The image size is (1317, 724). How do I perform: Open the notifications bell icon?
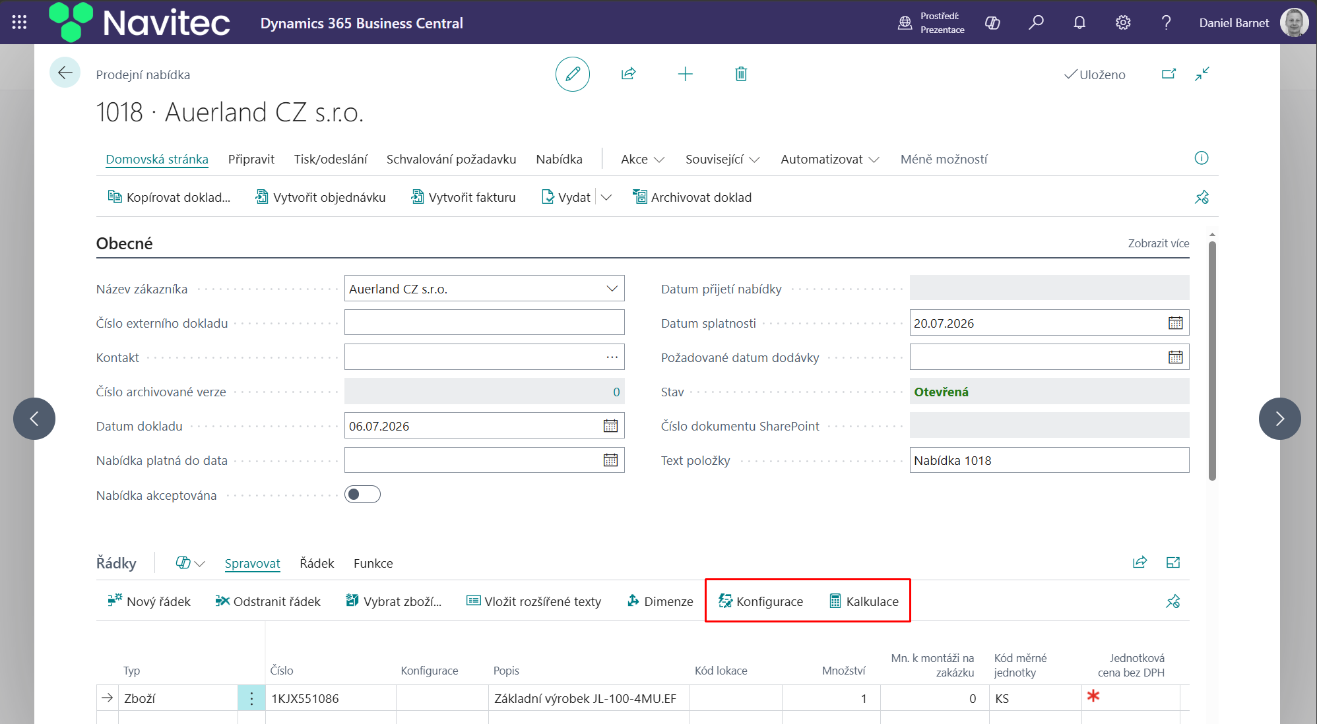pos(1079,23)
